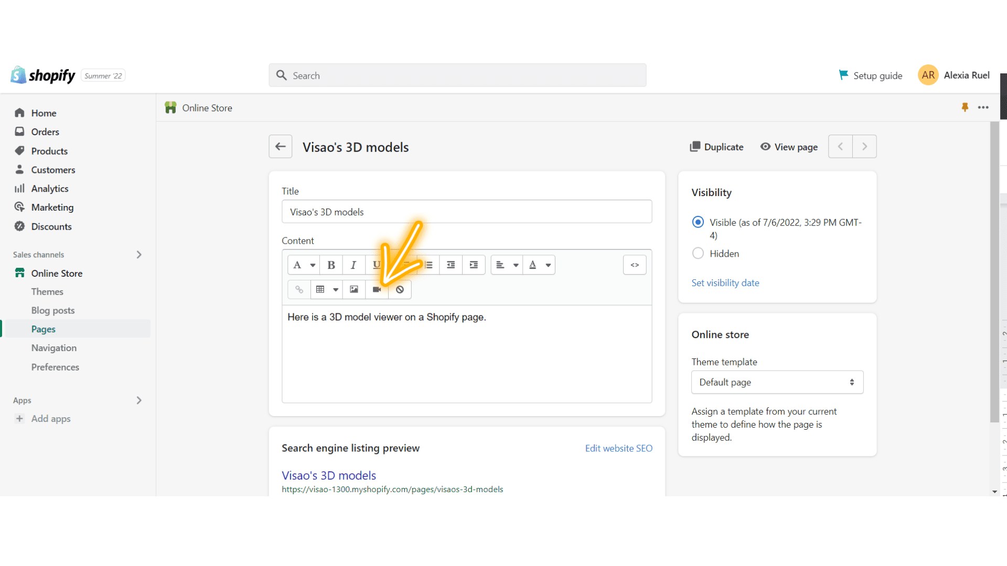
Task: Click the Duplicate button
Action: click(x=716, y=147)
